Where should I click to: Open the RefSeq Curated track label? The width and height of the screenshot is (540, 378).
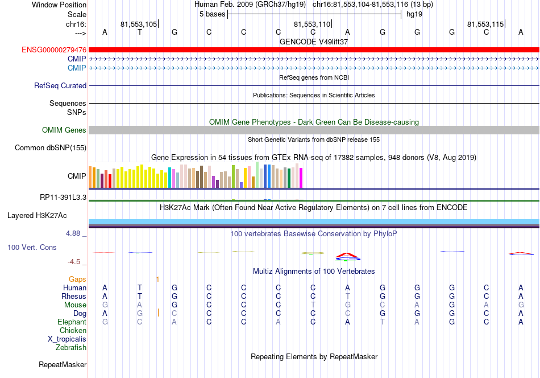click(60, 85)
